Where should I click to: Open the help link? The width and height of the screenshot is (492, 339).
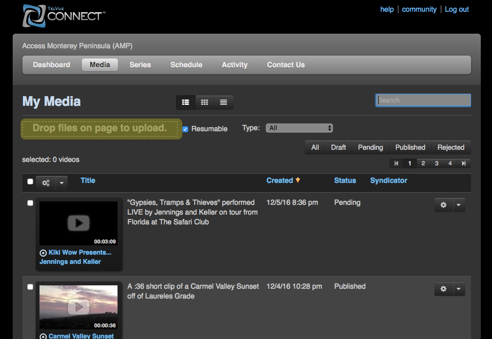pos(387,9)
